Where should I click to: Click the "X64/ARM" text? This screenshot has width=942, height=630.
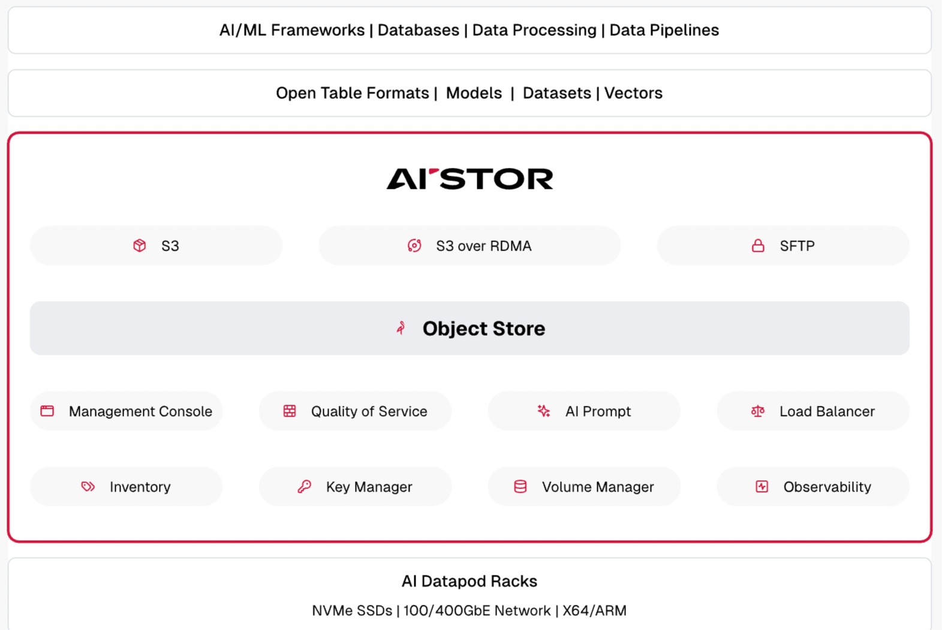pyautogui.click(x=594, y=610)
